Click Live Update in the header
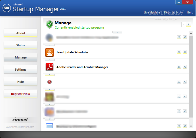The width and height of the screenshot is (196, 138). 152,12
